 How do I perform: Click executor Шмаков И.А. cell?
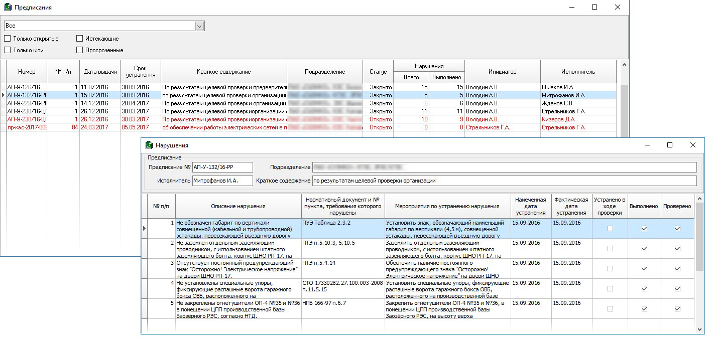pos(578,87)
